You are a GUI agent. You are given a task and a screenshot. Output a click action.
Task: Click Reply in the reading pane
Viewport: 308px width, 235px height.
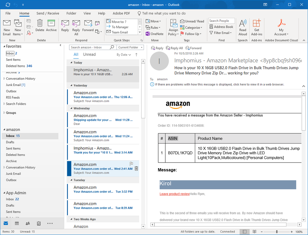pyautogui.click(x=157, y=48)
